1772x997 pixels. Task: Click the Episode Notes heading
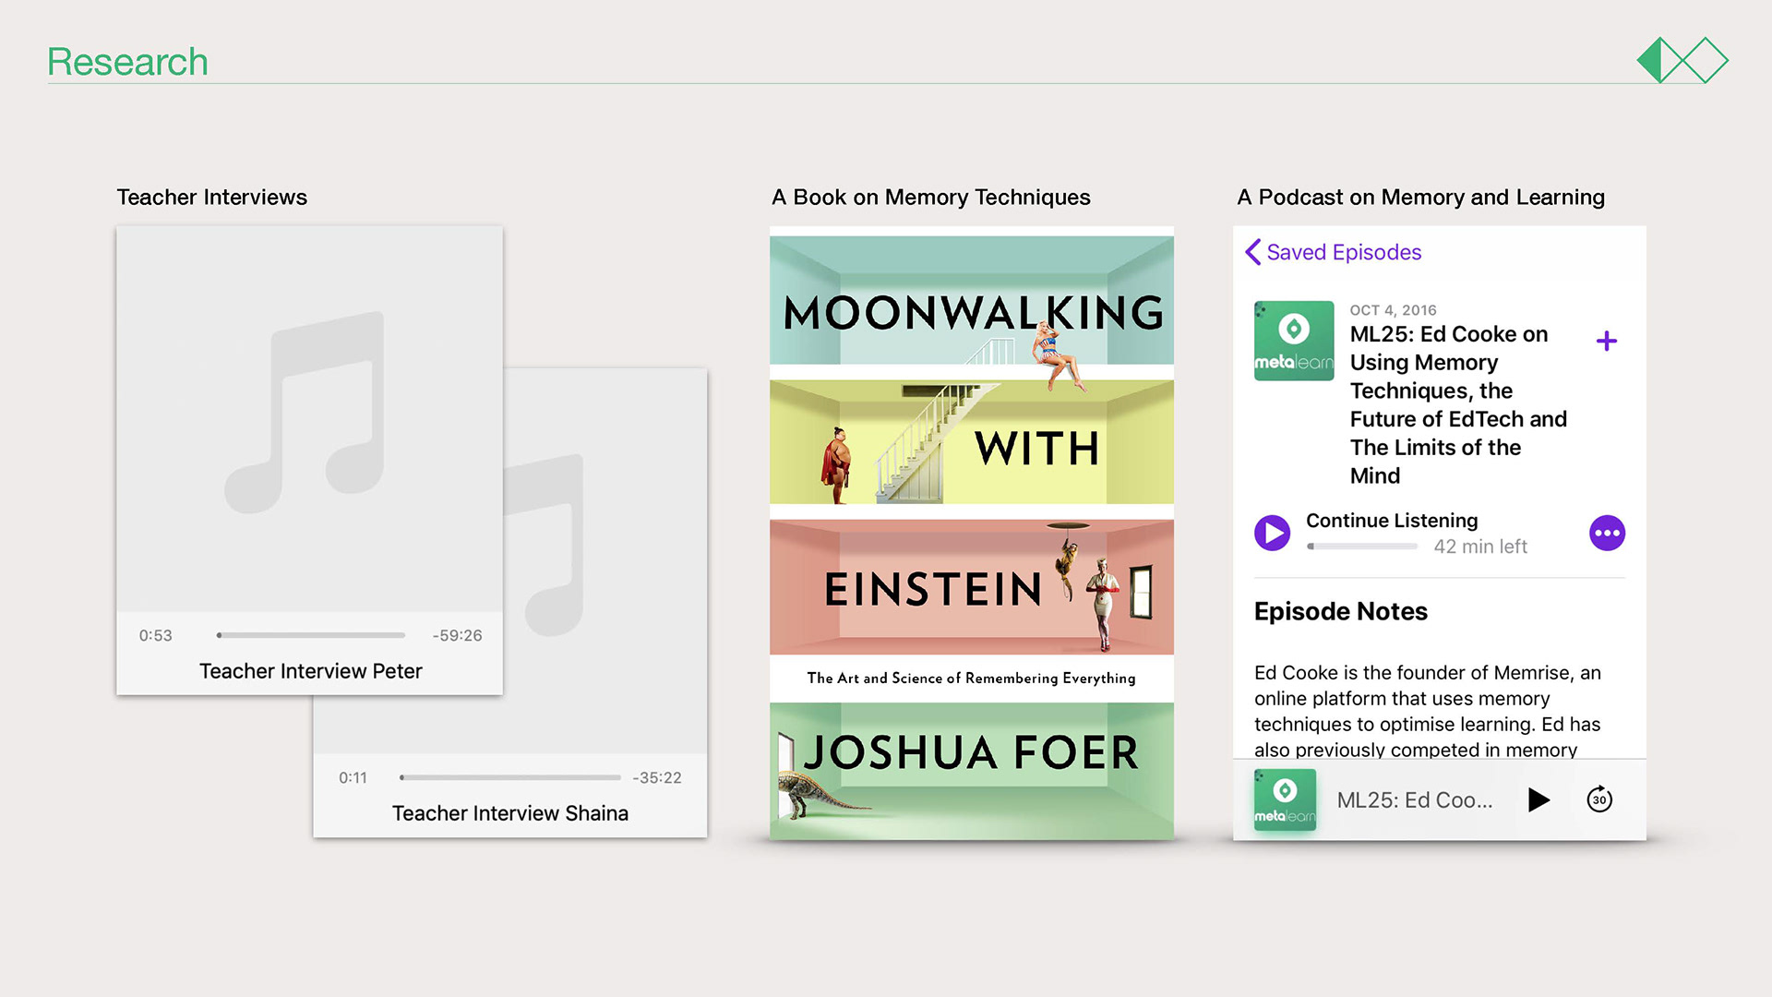coord(1340,611)
